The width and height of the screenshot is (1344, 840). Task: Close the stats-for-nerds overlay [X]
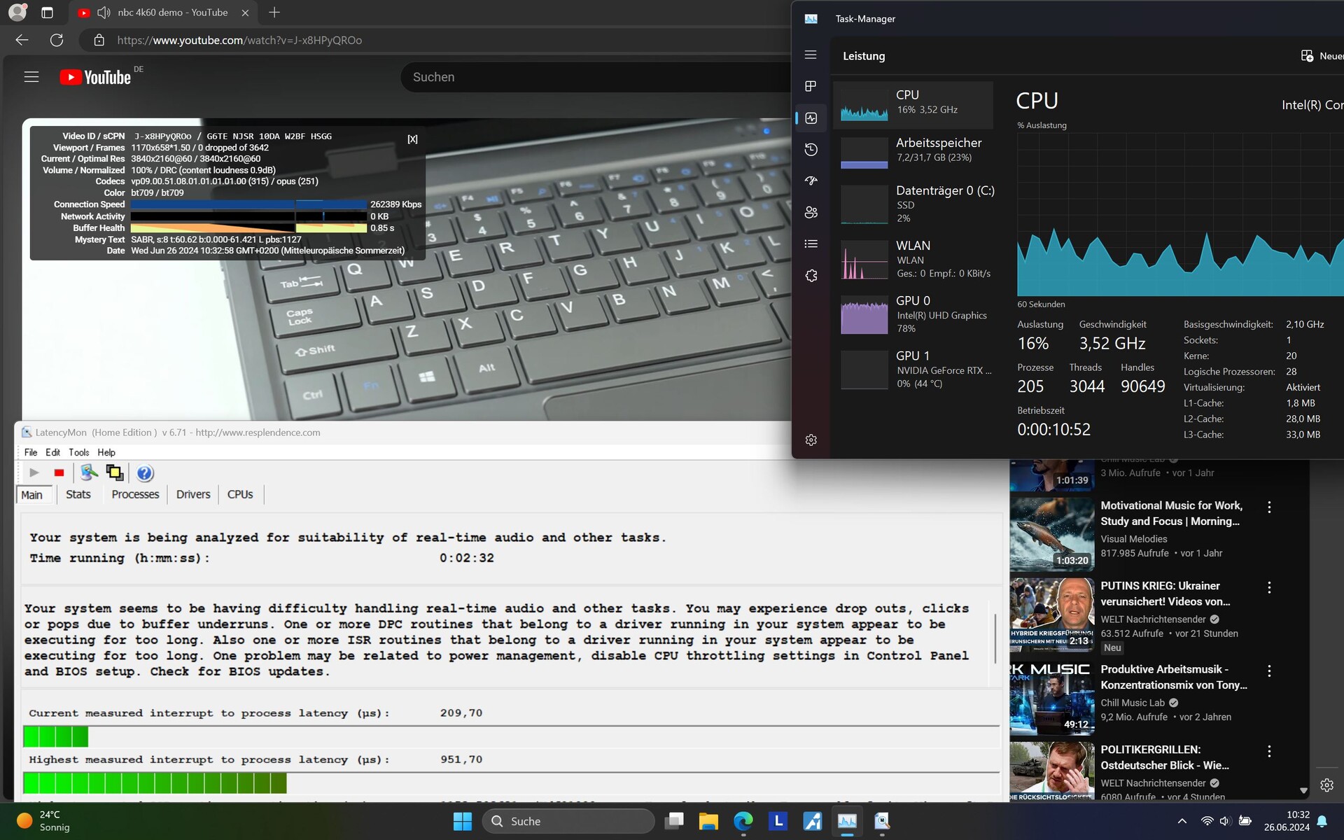point(412,139)
